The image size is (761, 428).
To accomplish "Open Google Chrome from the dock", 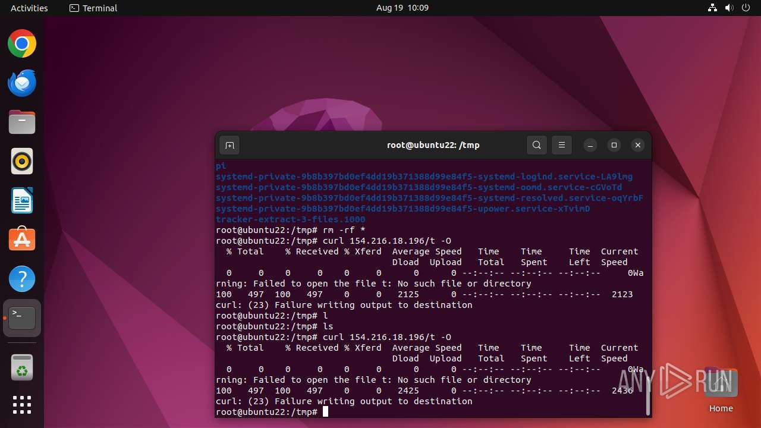I will [x=22, y=44].
